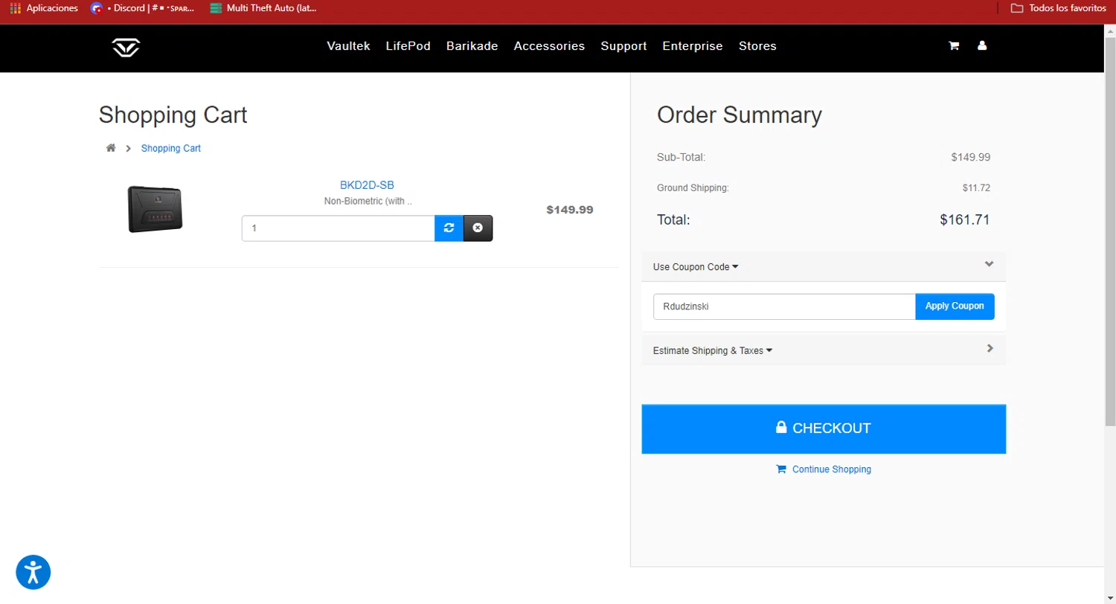Click the Non-Biometric product description text
Image resolution: width=1116 pixels, height=604 pixels.
pos(368,201)
